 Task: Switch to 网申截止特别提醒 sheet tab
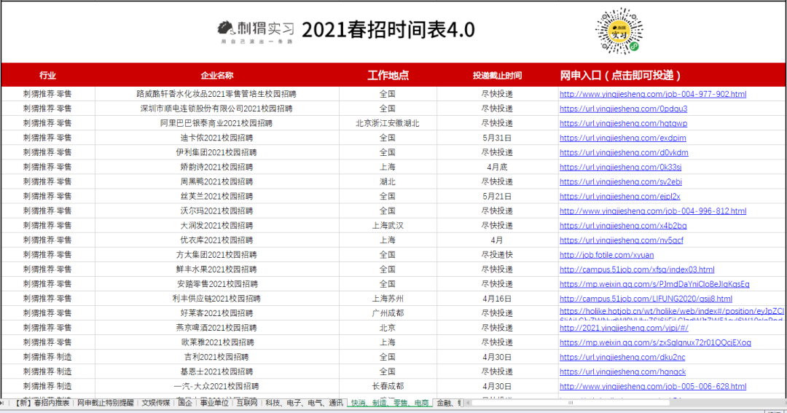point(106,403)
